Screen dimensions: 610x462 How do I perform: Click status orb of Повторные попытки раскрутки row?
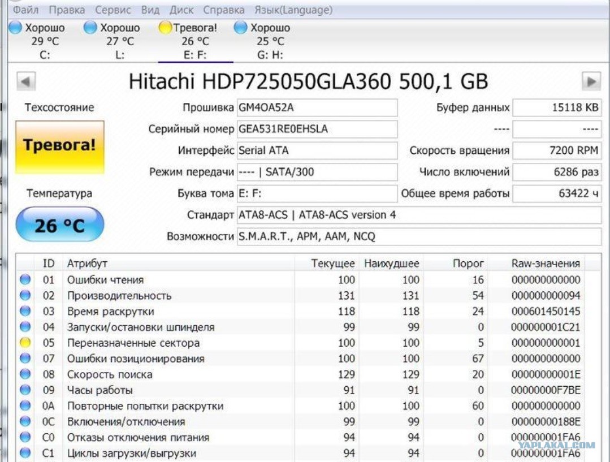pyautogui.click(x=25, y=405)
